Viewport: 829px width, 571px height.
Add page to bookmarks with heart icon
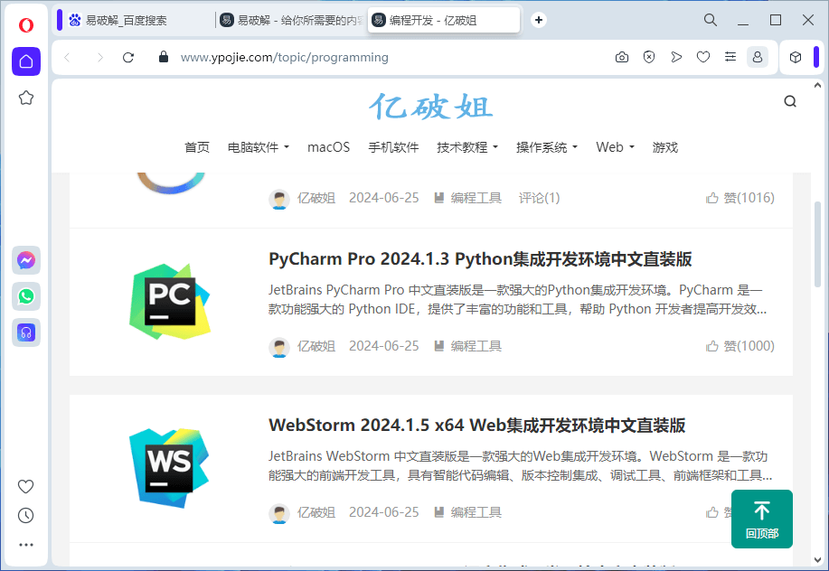point(703,57)
